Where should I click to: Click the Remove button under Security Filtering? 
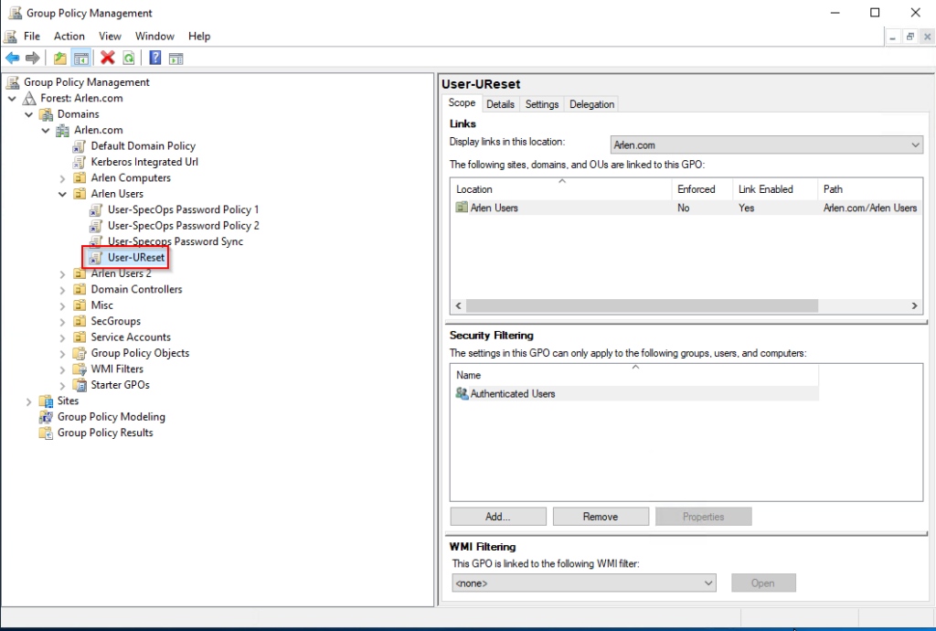coord(601,517)
